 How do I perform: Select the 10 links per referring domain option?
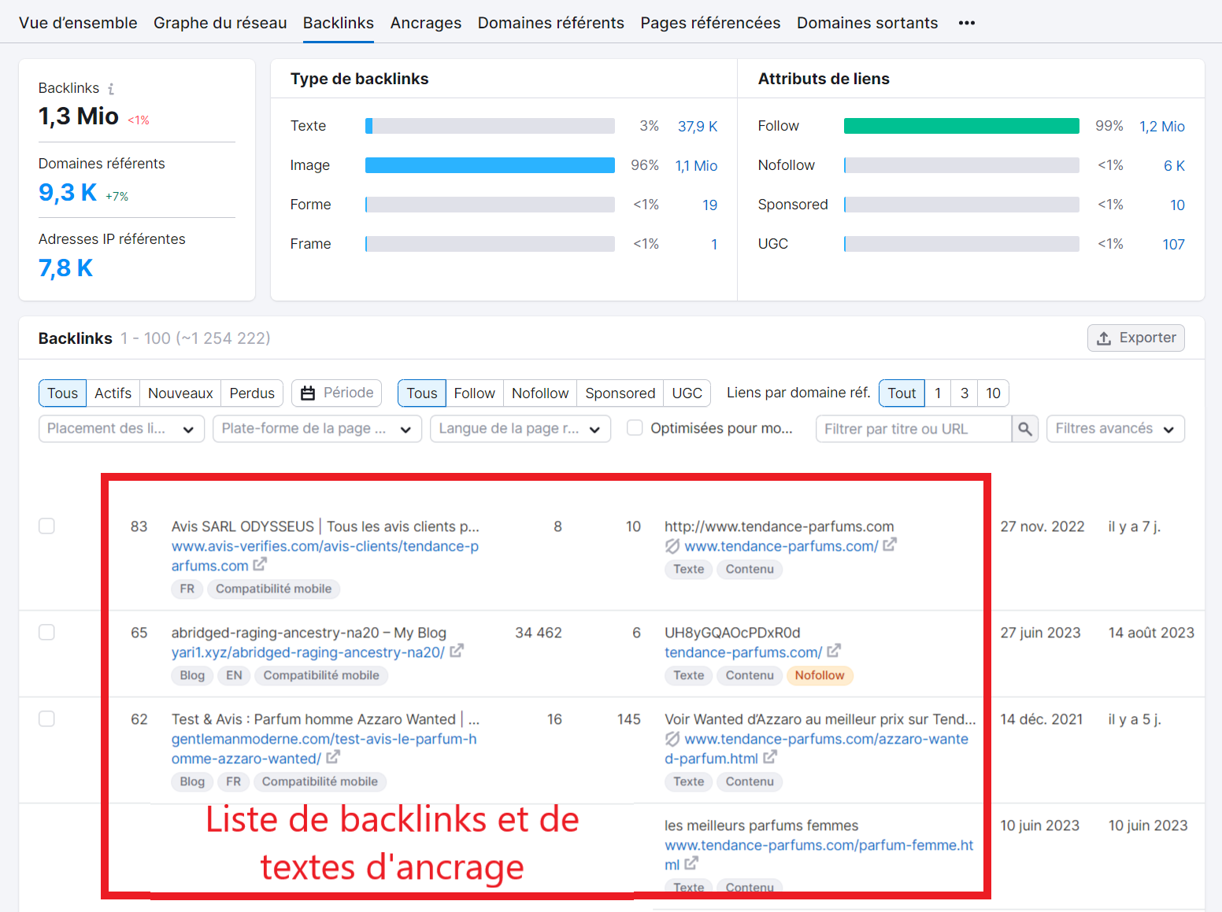coord(993,393)
